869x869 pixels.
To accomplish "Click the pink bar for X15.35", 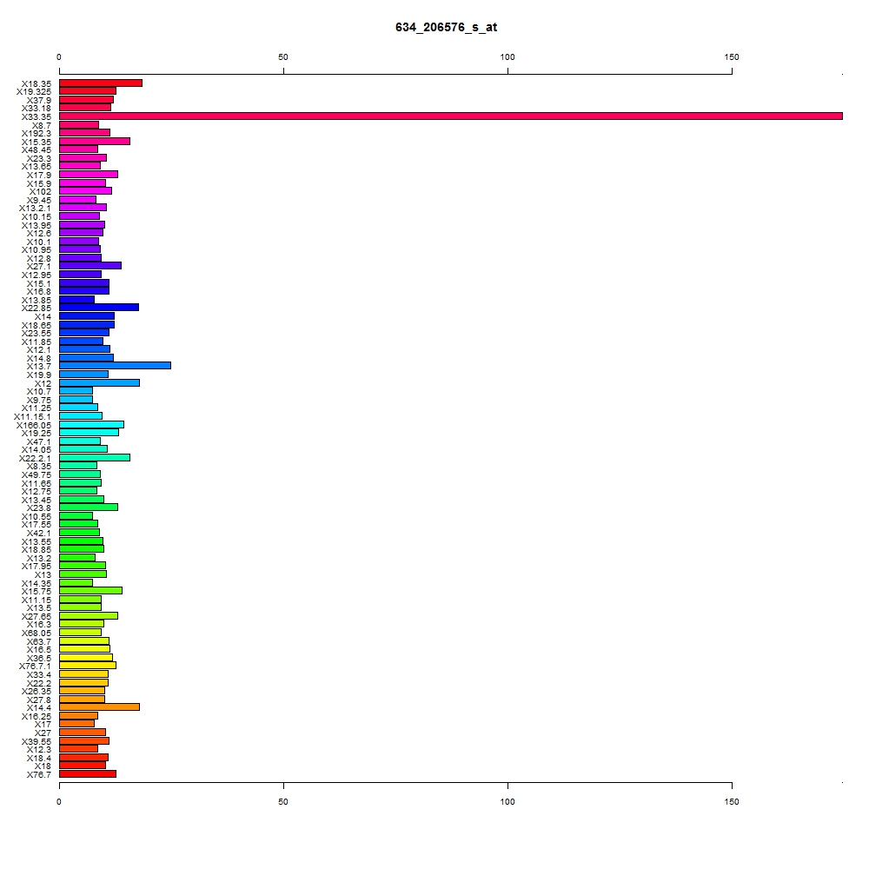I will point(95,142).
